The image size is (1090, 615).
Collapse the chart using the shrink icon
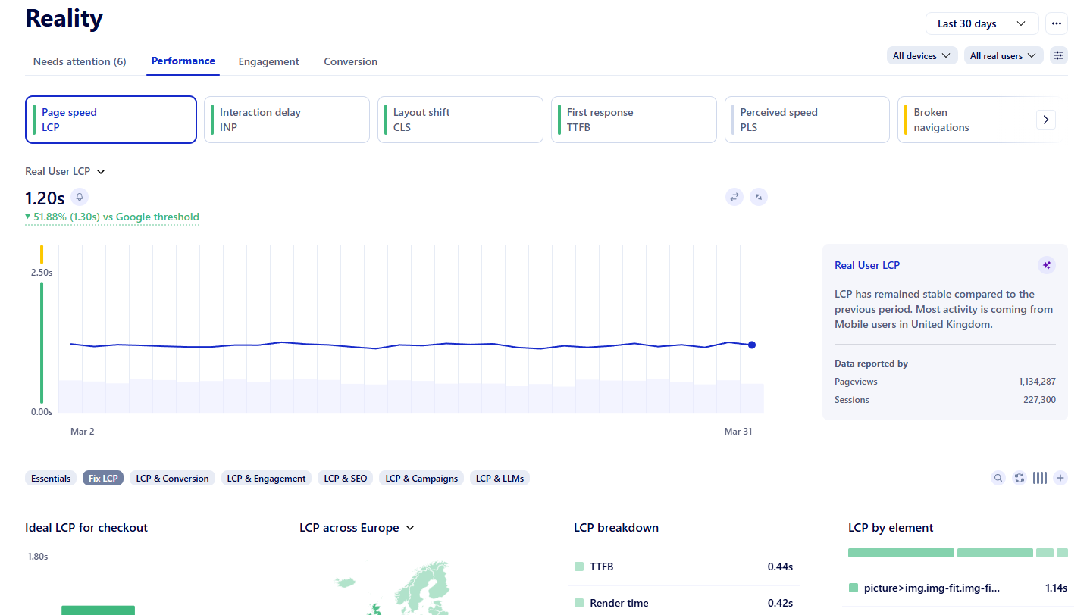(759, 196)
